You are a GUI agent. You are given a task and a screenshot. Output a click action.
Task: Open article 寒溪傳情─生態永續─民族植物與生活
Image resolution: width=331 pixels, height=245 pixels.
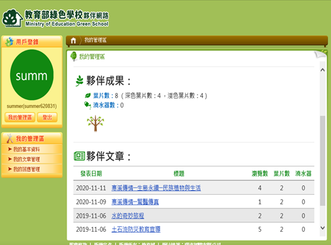coord(156,188)
